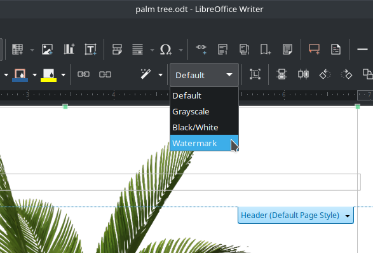Click the Flip Vertically icon
Viewport: 373px width, 253px height.
pyautogui.click(x=282, y=74)
